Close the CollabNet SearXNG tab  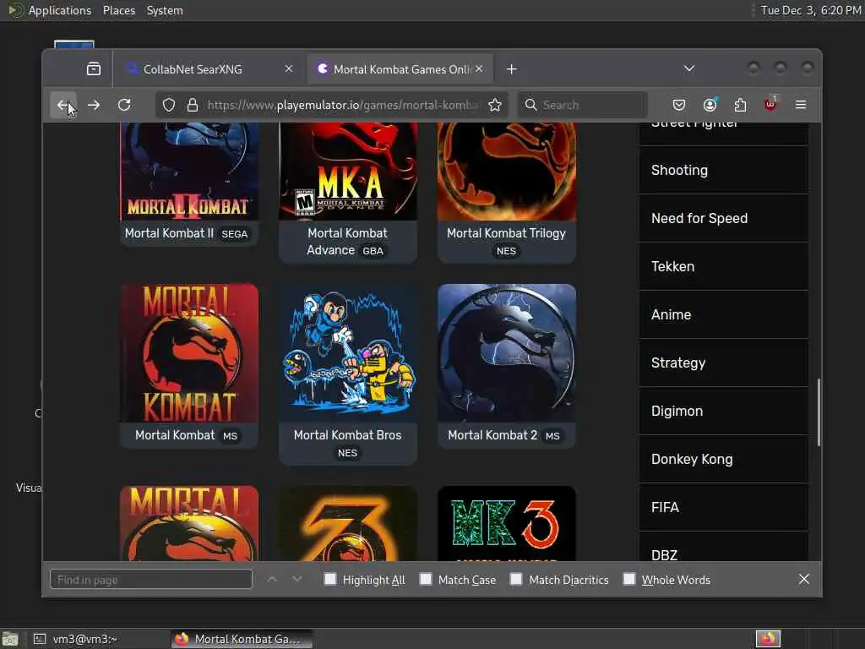(x=289, y=69)
